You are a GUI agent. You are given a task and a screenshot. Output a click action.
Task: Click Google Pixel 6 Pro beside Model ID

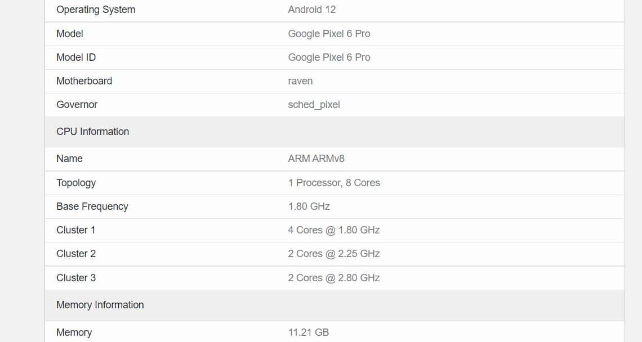click(329, 57)
